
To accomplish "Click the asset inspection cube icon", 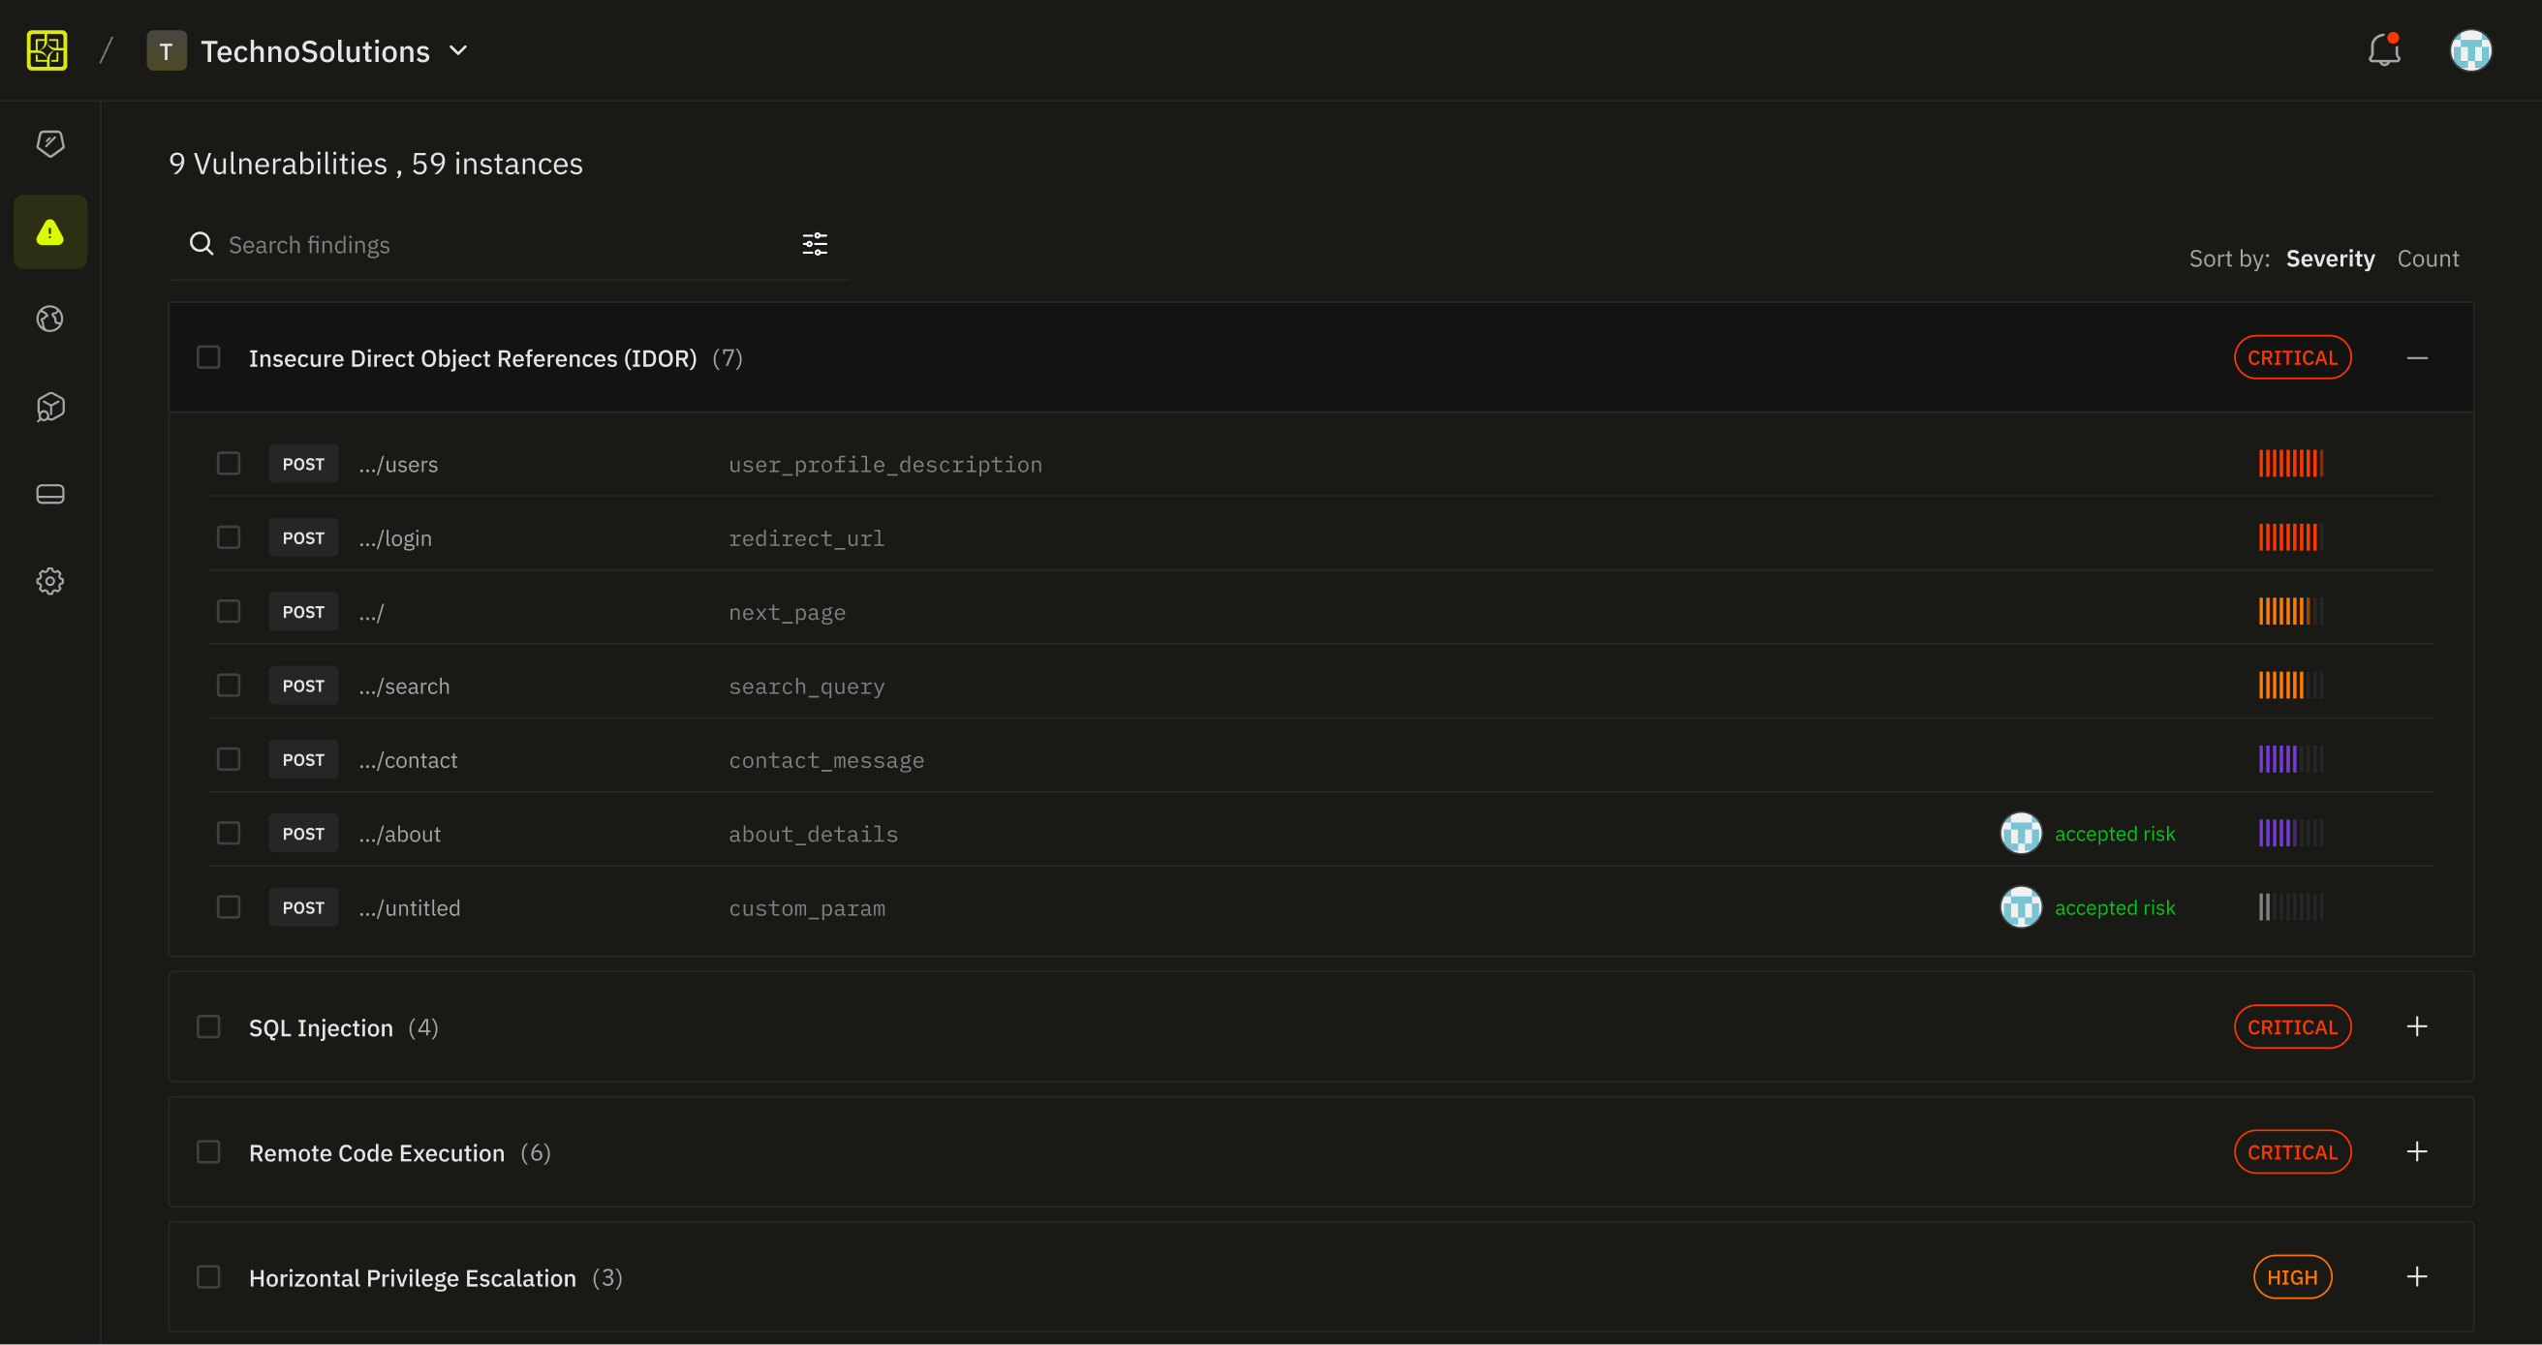I will coord(49,407).
